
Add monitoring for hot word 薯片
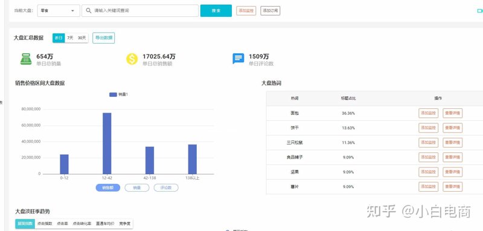(x=428, y=187)
